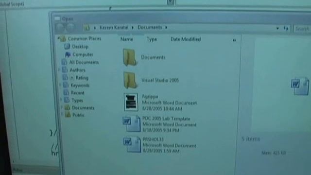Open Computer in the navigation pane
This screenshot has width=311, height=175.
[x=83, y=54]
